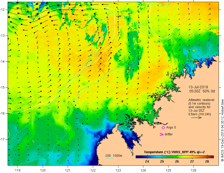Click the 'drifter' legend label
The width and height of the screenshot is (224, 173).
[x=169, y=134]
